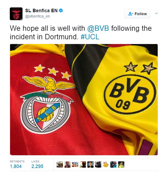Open the @BVB mention link

click(98, 28)
